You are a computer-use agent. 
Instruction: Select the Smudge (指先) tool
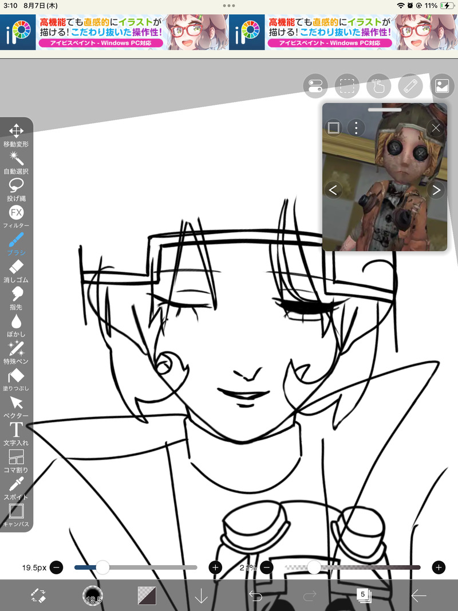pos(16,298)
